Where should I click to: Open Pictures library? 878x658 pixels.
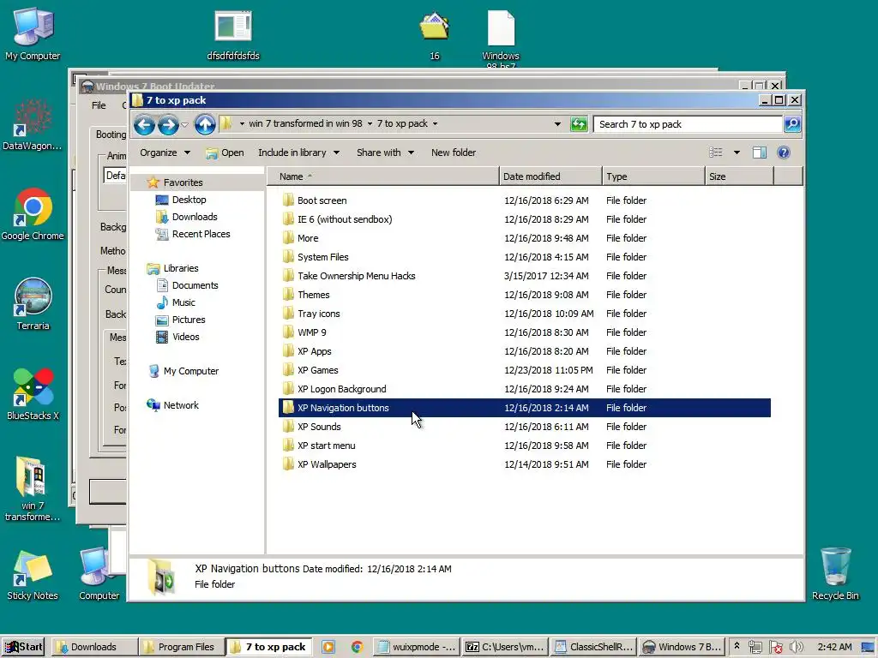tap(188, 320)
